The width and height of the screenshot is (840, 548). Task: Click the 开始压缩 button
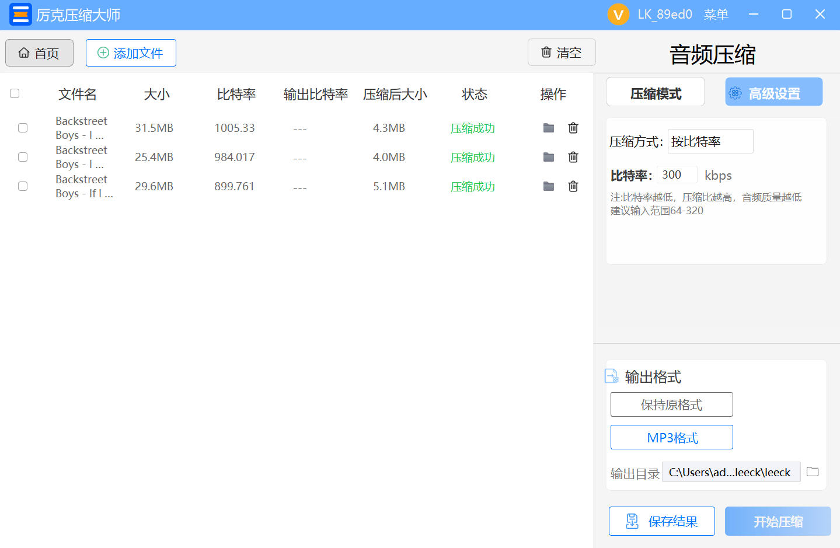[778, 521]
